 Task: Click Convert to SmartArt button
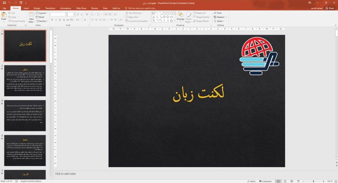point(137,21)
